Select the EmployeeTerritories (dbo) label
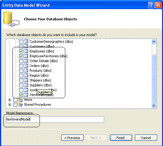The height and width of the screenshot is (146, 163). click(x=48, y=56)
